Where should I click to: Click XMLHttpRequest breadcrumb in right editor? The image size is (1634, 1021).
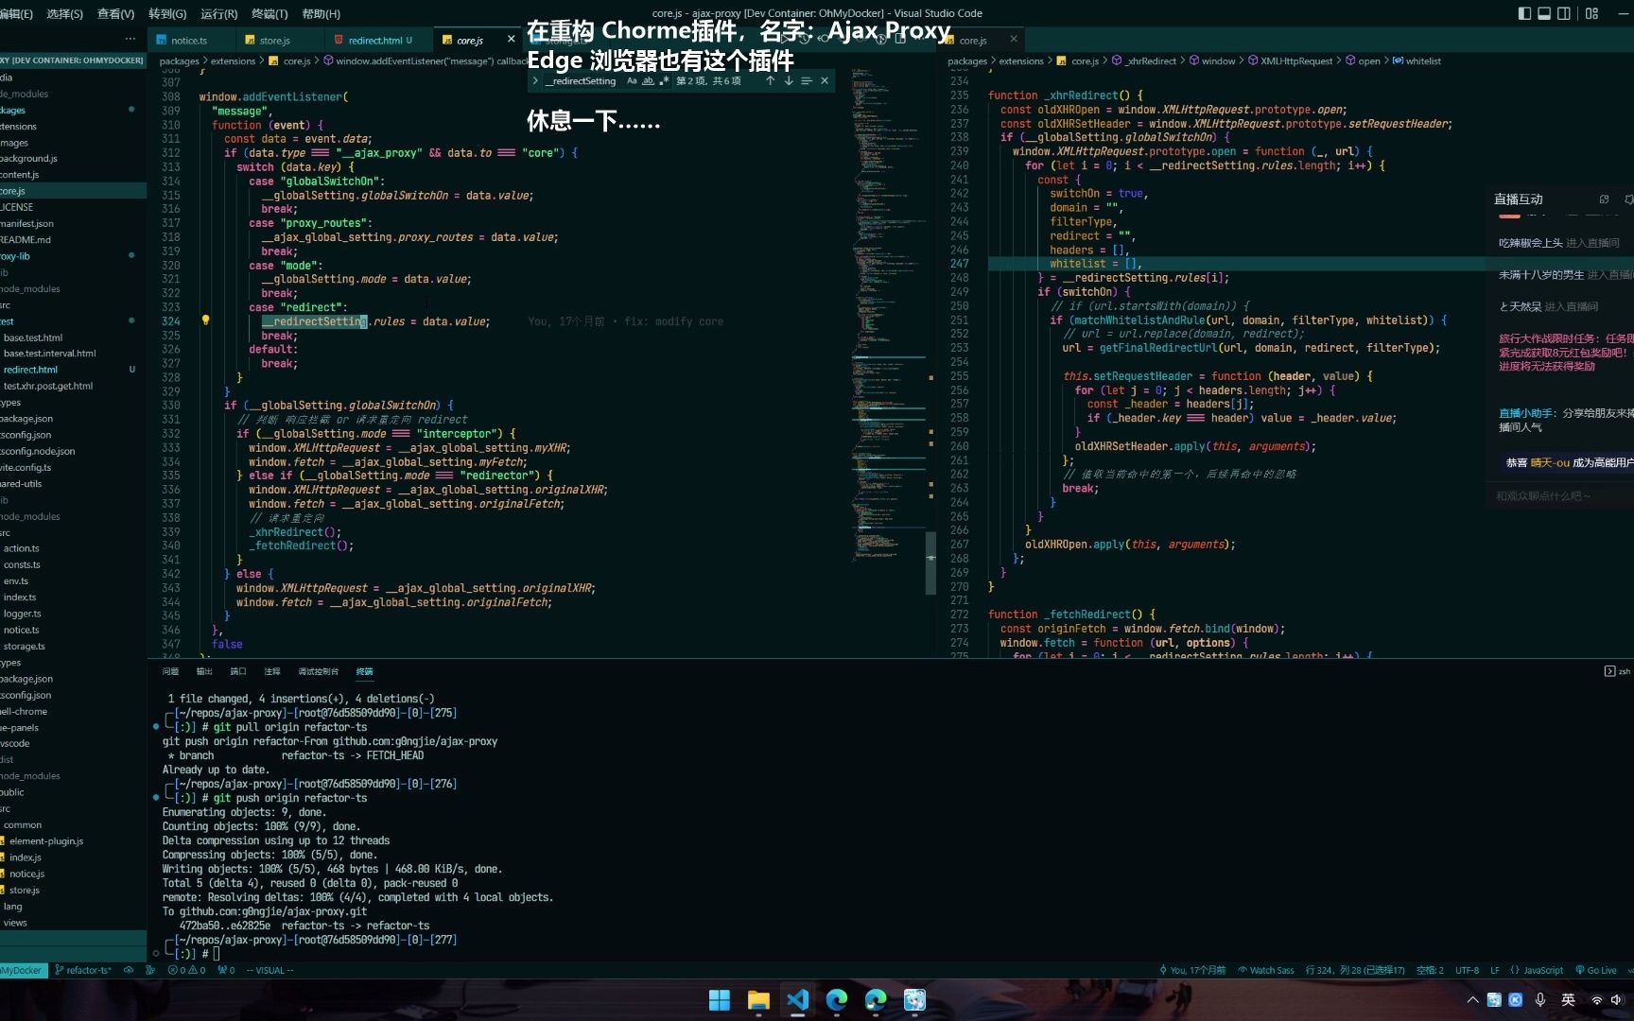click(1295, 61)
